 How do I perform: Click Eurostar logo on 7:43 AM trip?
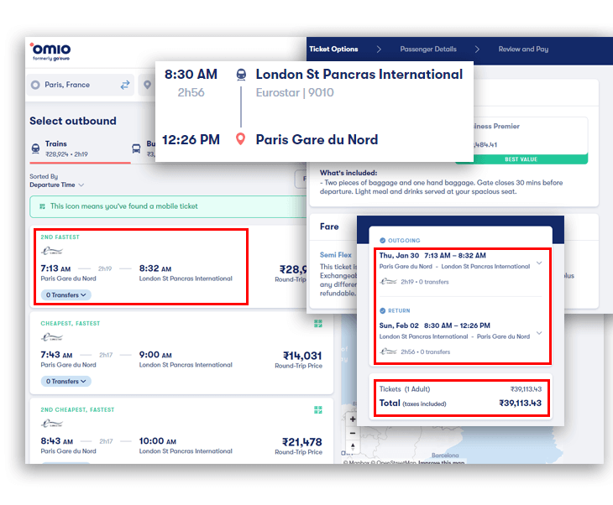tap(52, 337)
